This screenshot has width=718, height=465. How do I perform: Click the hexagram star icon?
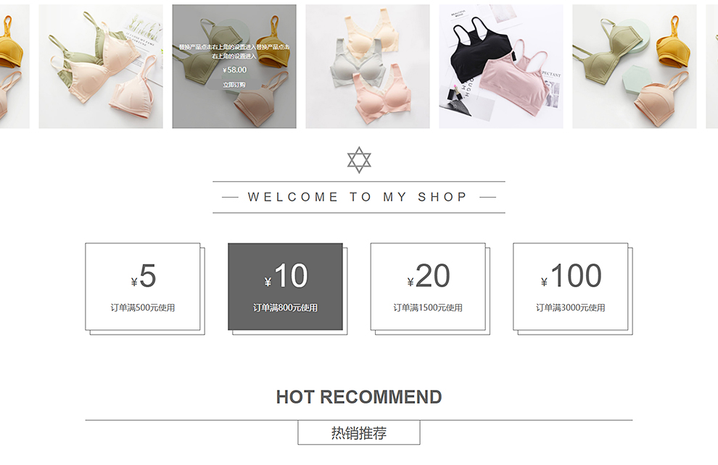(x=359, y=160)
